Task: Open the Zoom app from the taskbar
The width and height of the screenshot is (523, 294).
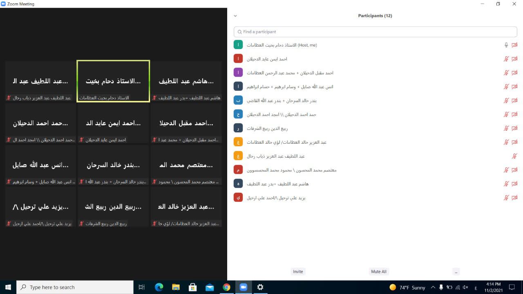Action: coord(244,287)
